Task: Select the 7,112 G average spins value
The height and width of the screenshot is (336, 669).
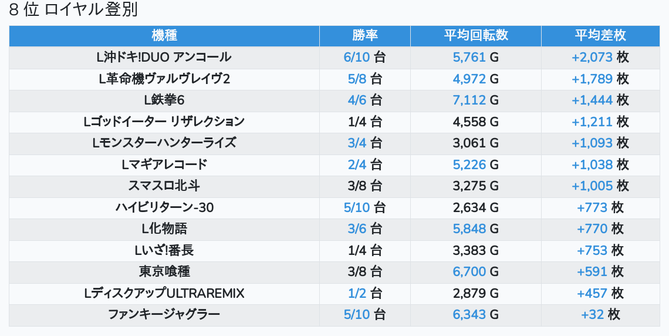Action: 475,100
